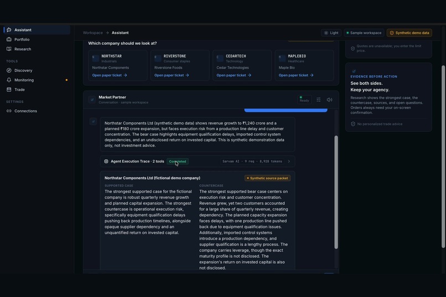Image resolution: width=446 pixels, height=297 pixels.
Task: Open the conversation settings sliders icon
Action: (x=319, y=100)
